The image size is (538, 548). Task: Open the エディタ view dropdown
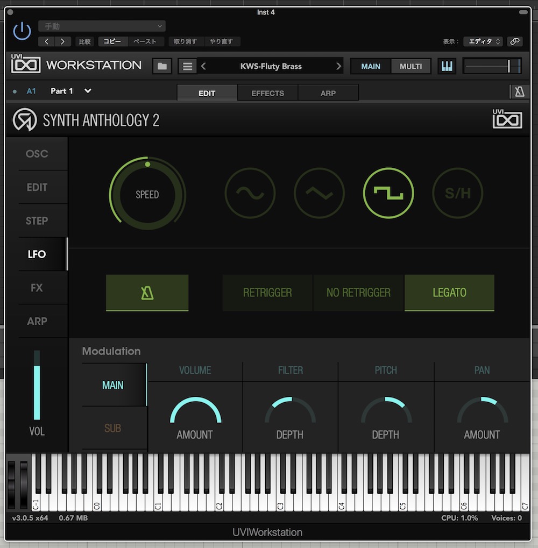[484, 41]
